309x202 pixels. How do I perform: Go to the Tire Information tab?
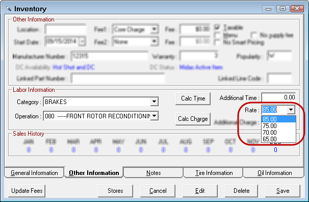pos(214,173)
